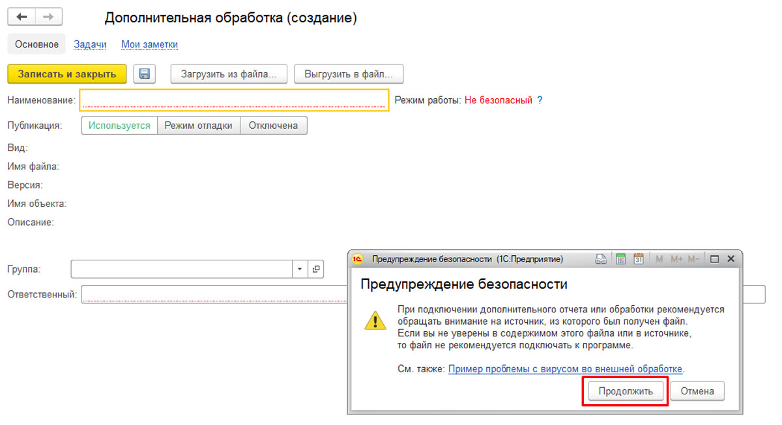Open the calculator icon in dialog title bar

click(620, 259)
